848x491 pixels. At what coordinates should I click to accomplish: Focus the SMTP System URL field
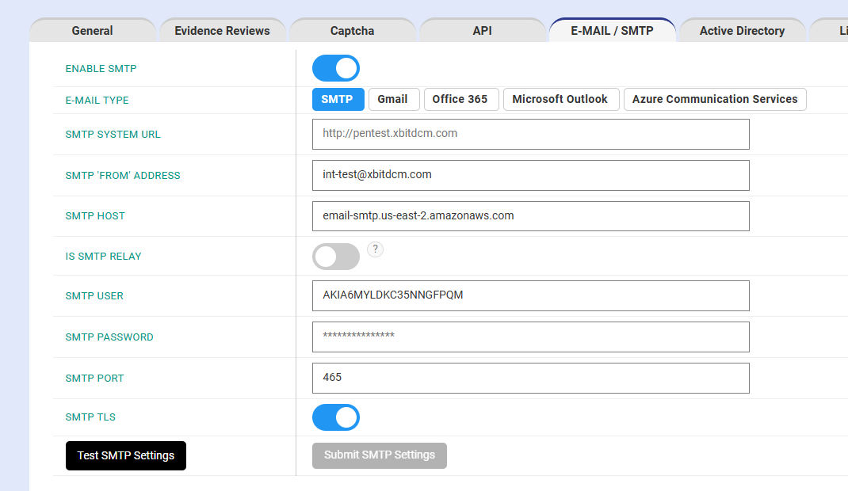click(530, 134)
